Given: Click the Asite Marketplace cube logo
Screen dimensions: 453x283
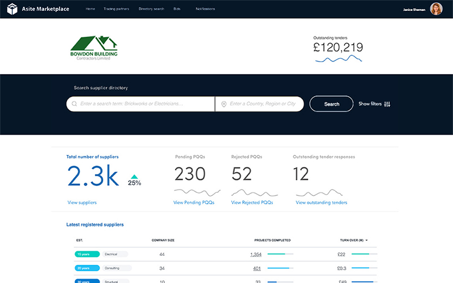Looking at the screenshot, I should [12, 9].
